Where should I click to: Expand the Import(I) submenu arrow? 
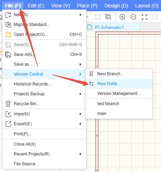click(80, 114)
